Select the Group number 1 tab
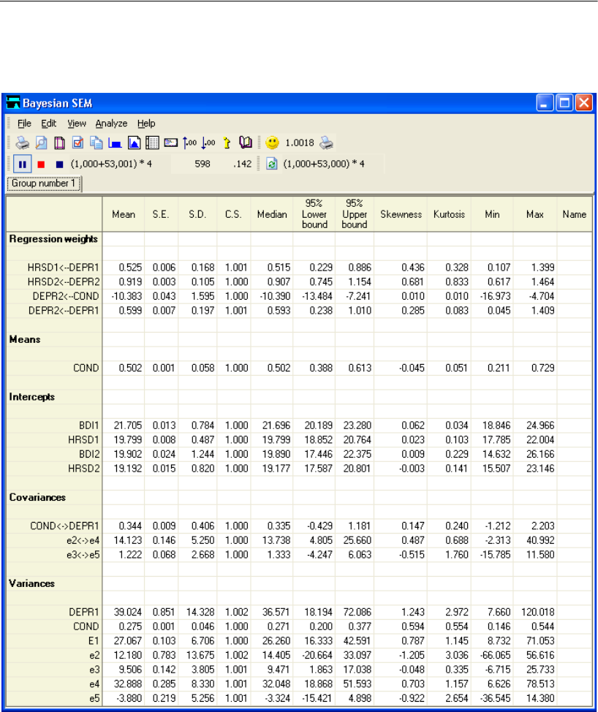 (x=44, y=183)
